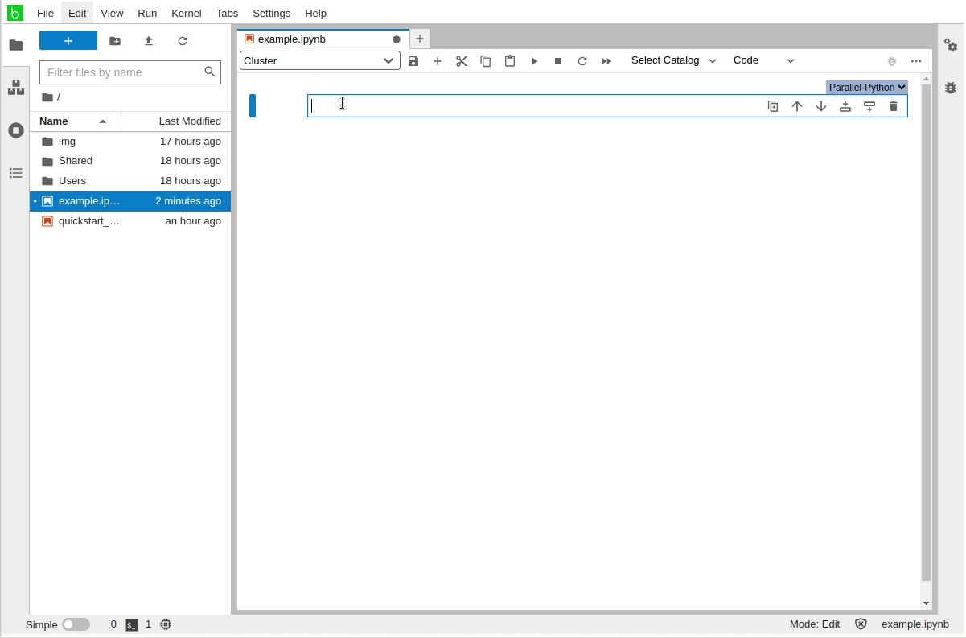Interrupt the kernel with stop icon
Image resolution: width=966 pixels, height=638 pixels.
(558, 61)
